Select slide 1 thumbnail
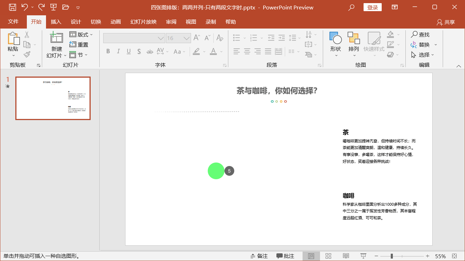Screen dimensions: 465x261 point(53,98)
